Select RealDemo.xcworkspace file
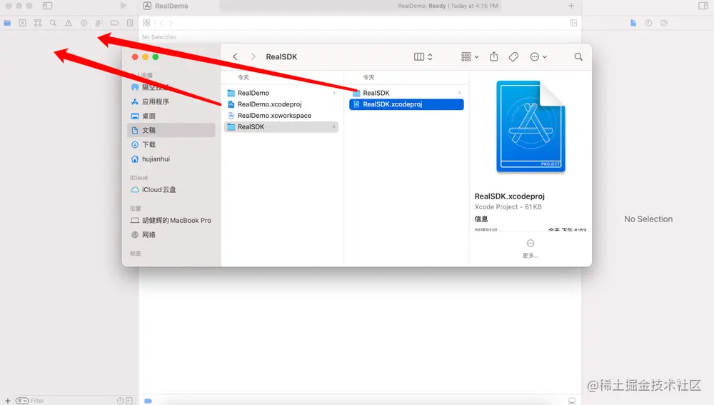Viewport: 714px width, 405px height. point(281,116)
